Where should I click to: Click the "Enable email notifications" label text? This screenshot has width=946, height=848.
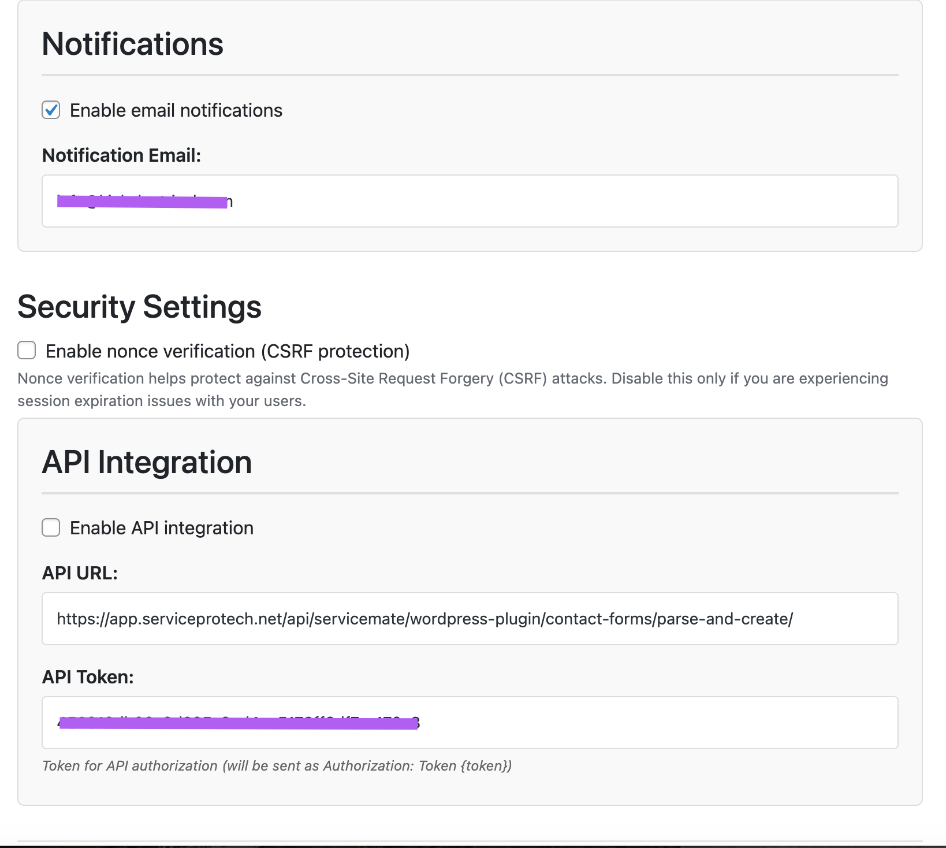click(x=176, y=110)
